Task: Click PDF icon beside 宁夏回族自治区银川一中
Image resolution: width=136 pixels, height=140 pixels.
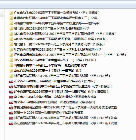Action: coord(11,107)
